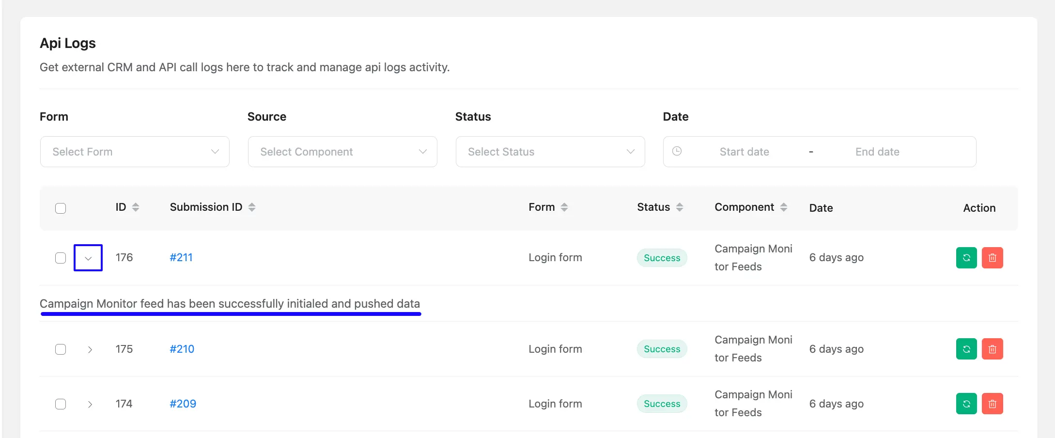Screen dimensions: 1055x438
Task: Open the Select Component dropdown
Action: [342, 151]
